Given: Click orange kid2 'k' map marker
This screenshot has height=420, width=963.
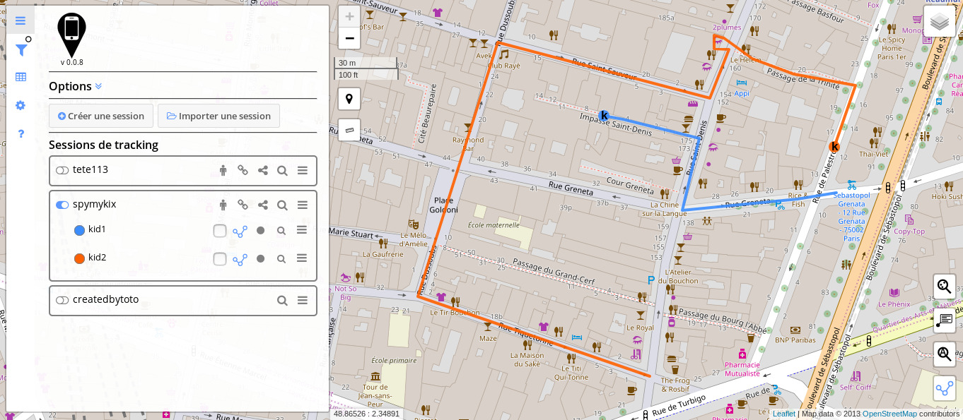Looking at the screenshot, I should click(x=834, y=147).
